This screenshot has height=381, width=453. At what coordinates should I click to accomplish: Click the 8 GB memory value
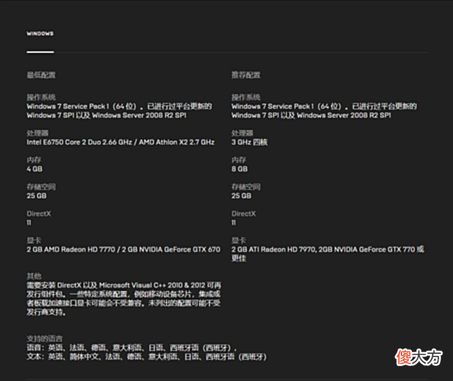(x=240, y=169)
